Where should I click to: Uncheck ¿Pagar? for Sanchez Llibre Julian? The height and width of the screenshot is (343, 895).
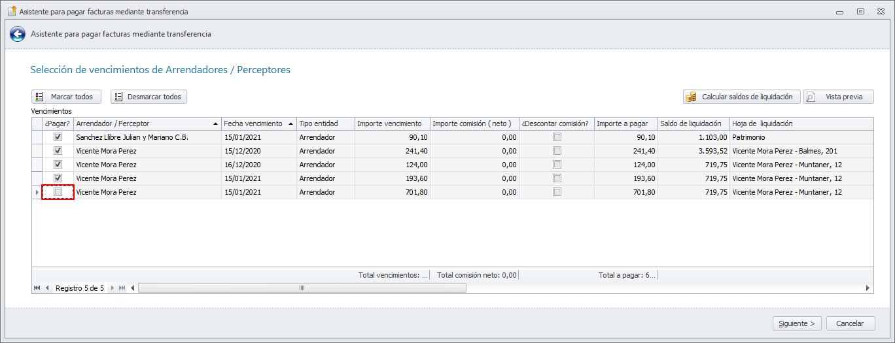(x=58, y=137)
